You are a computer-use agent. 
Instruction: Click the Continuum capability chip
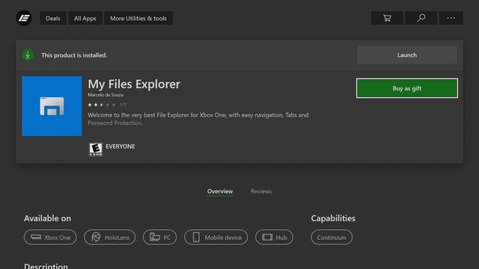tap(332, 238)
